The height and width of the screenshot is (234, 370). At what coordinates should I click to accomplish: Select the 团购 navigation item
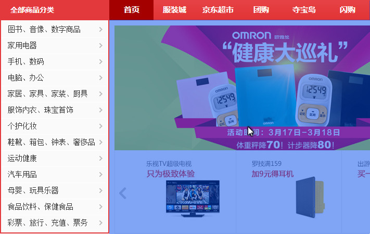(x=261, y=10)
